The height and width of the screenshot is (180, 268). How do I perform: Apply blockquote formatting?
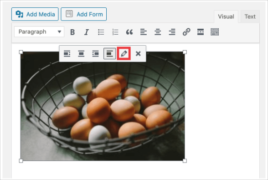pyautogui.click(x=130, y=32)
